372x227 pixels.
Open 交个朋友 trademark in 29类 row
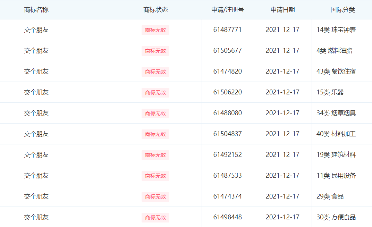(x=36, y=196)
